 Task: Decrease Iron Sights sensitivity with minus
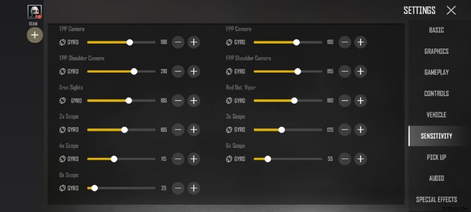click(x=178, y=101)
